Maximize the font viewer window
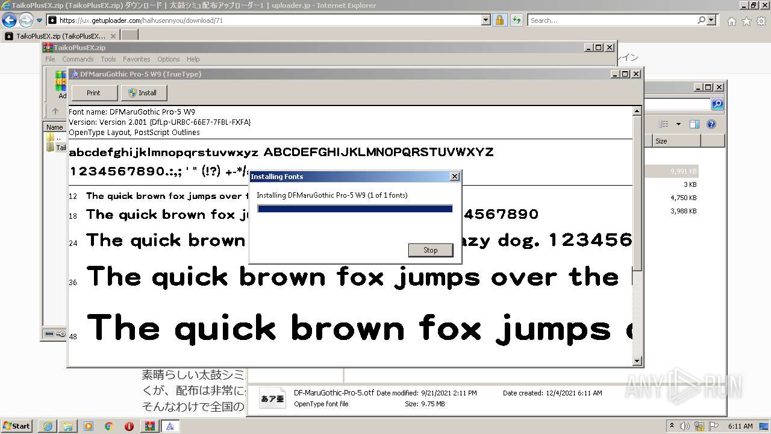This screenshot has height=434, width=771. (x=625, y=74)
